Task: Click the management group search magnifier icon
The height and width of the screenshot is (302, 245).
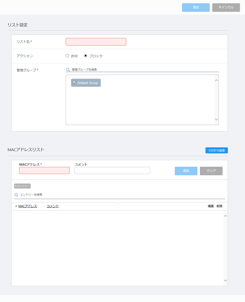Action: [68, 70]
